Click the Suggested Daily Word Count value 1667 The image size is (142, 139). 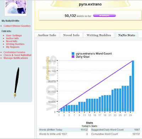click(137, 130)
